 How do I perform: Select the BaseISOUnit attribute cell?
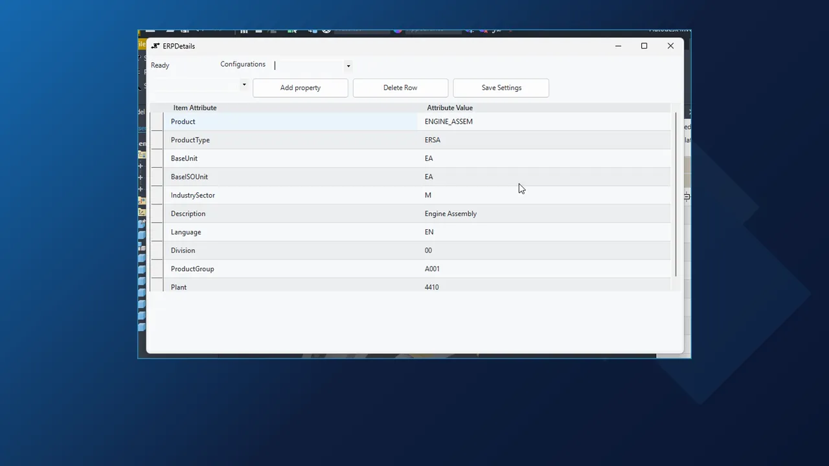(291, 177)
